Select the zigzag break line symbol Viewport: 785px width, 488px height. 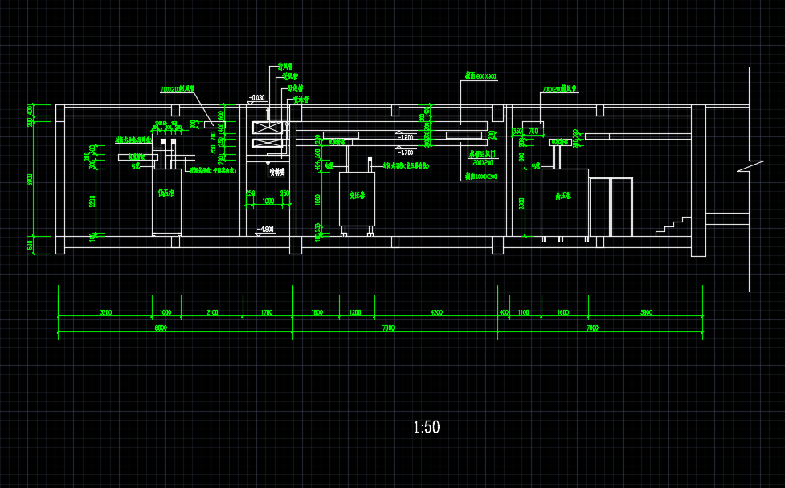pyautogui.click(x=750, y=166)
